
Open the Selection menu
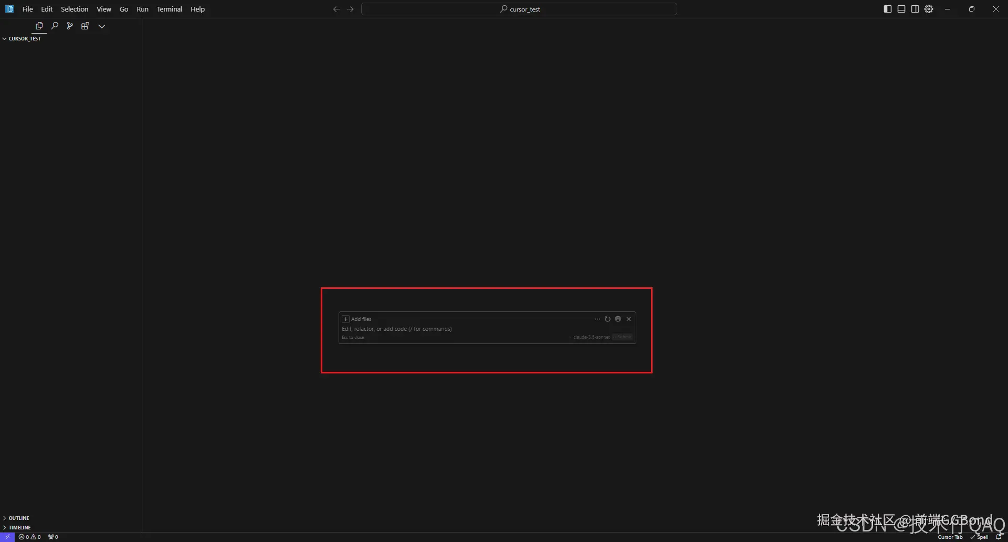75,9
